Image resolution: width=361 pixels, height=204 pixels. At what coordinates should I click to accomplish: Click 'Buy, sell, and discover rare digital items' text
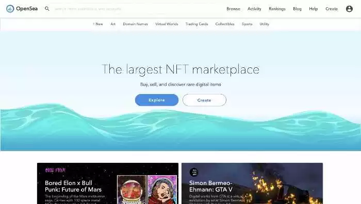click(x=180, y=84)
